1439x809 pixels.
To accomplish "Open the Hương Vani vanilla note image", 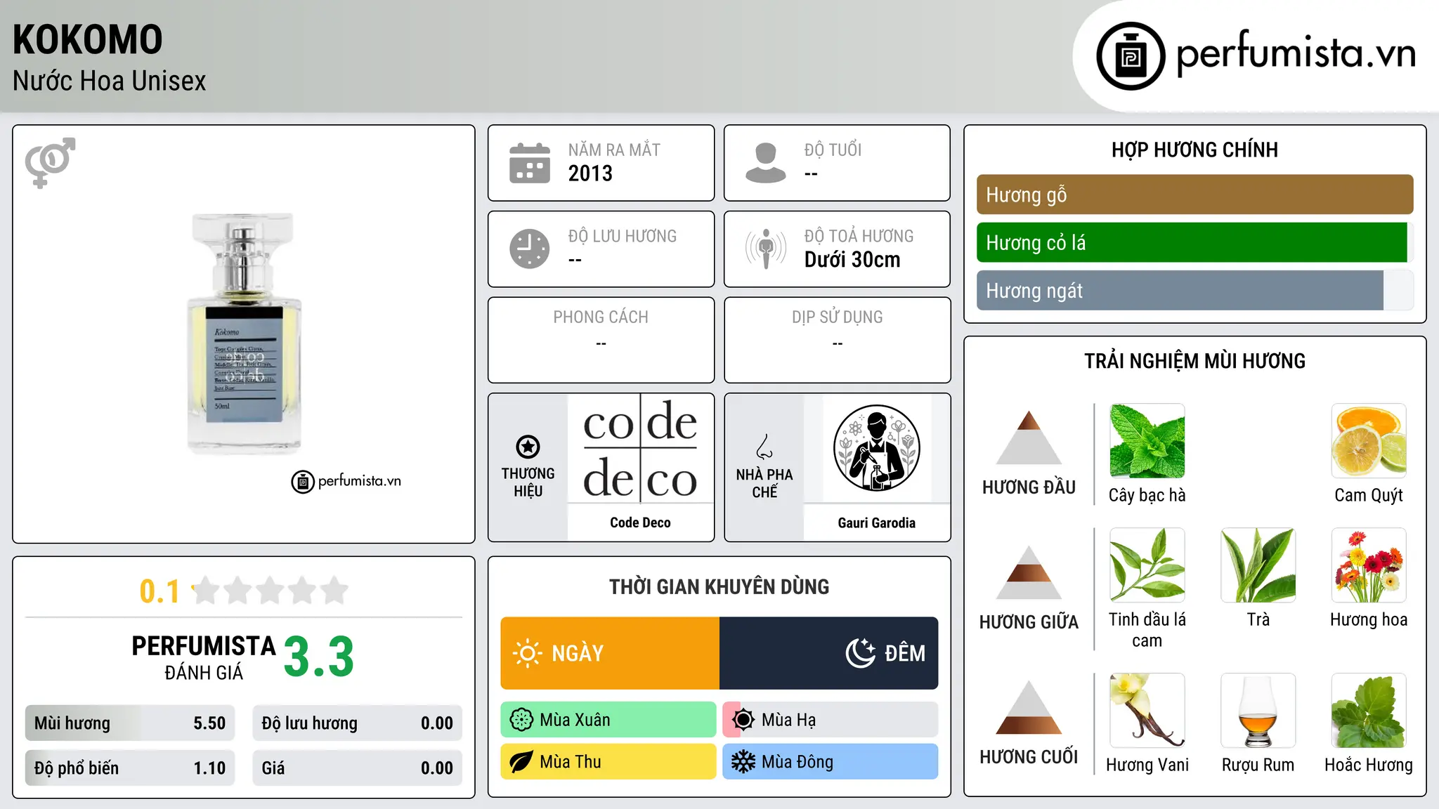I will click(x=1147, y=711).
